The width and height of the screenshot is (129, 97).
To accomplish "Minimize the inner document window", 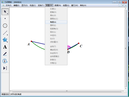I will 120,6.
